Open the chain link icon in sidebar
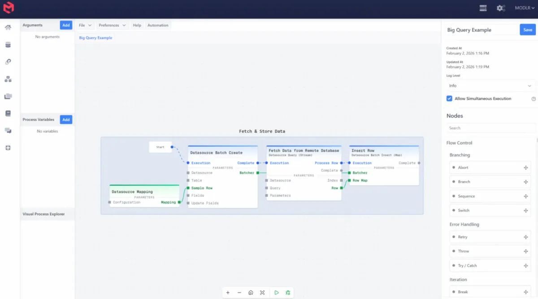 point(8,62)
